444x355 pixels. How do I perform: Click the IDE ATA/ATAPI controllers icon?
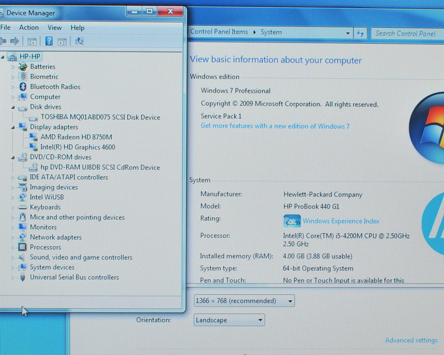[x=22, y=177]
